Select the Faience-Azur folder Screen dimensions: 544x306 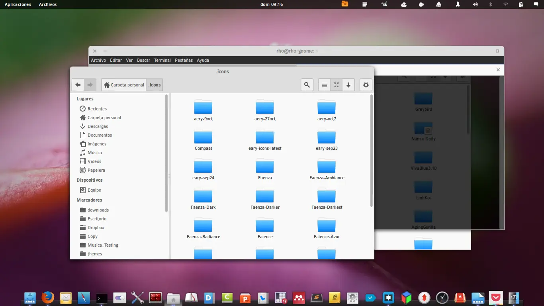[x=327, y=228]
